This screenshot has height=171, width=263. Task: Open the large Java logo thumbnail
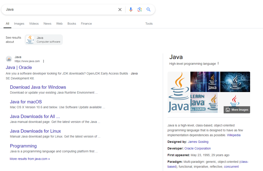[179, 92]
